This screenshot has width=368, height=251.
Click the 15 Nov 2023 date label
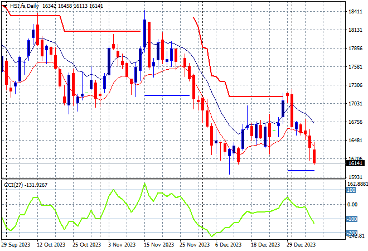pos(159,245)
